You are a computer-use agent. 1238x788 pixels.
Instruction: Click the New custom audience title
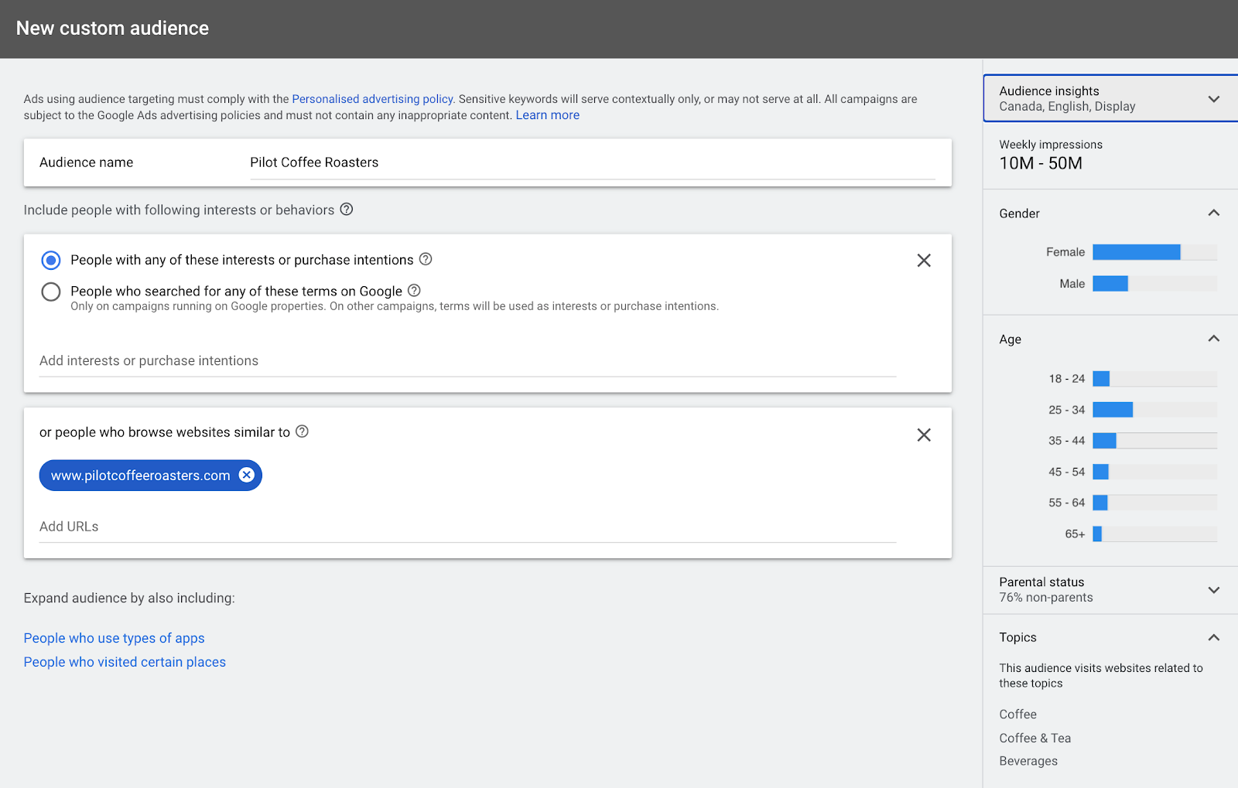(x=113, y=29)
